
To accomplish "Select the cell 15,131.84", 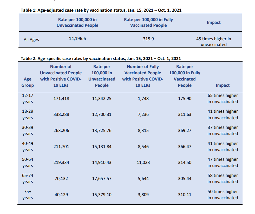I will 102,147.
